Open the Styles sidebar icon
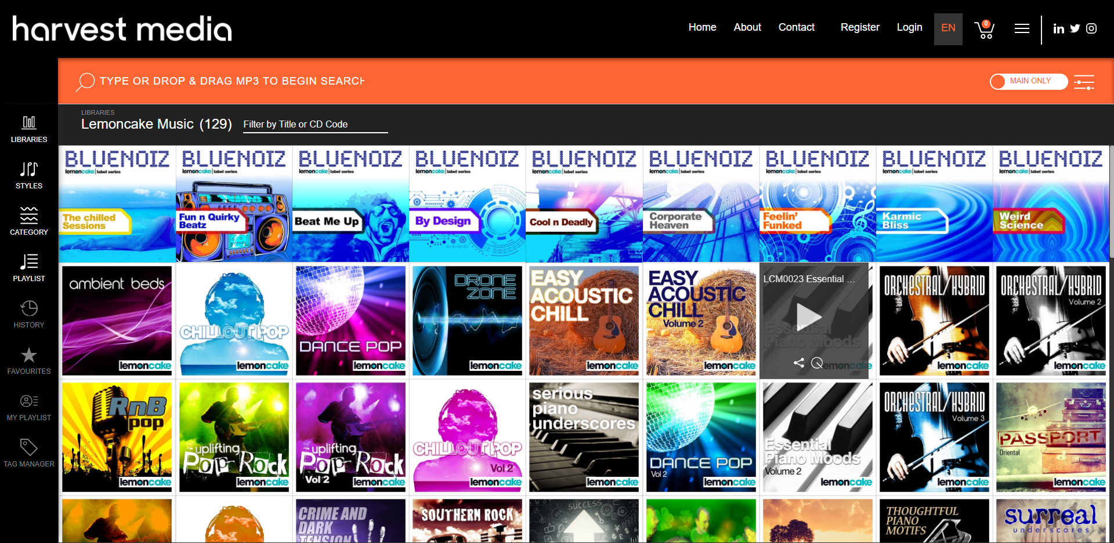This screenshot has width=1114, height=543. [x=29, y=175]
